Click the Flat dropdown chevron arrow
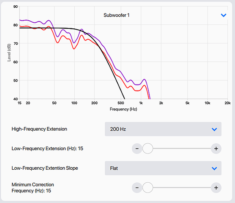This screenshot has height=203, width=235. coord(214,168)
